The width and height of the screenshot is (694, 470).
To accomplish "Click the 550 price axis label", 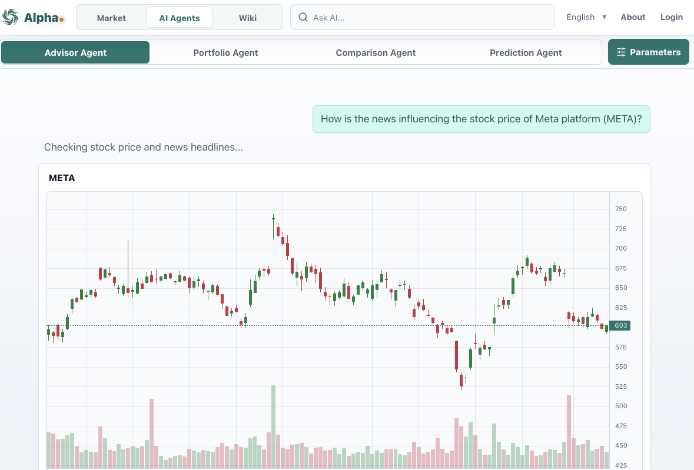I will (620, 366).
